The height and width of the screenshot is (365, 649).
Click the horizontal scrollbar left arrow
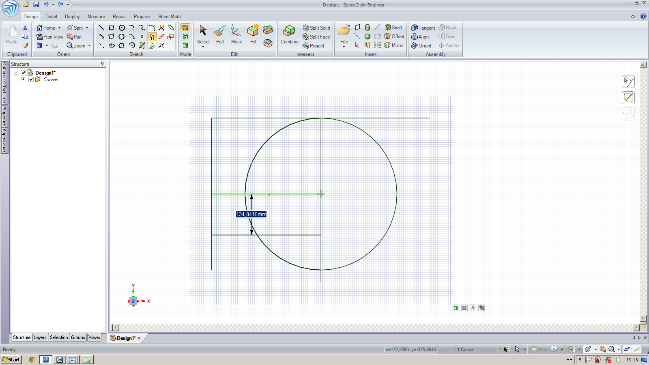(116, 328)
